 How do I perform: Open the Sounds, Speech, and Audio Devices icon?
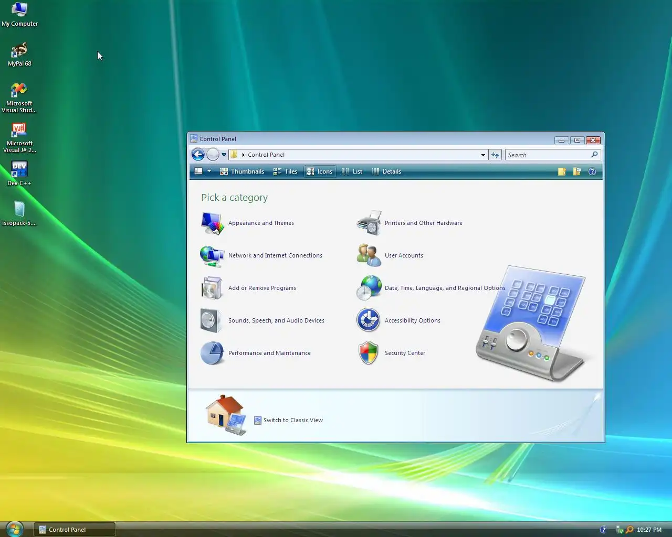pyautogui.click(x=212, y=321)
